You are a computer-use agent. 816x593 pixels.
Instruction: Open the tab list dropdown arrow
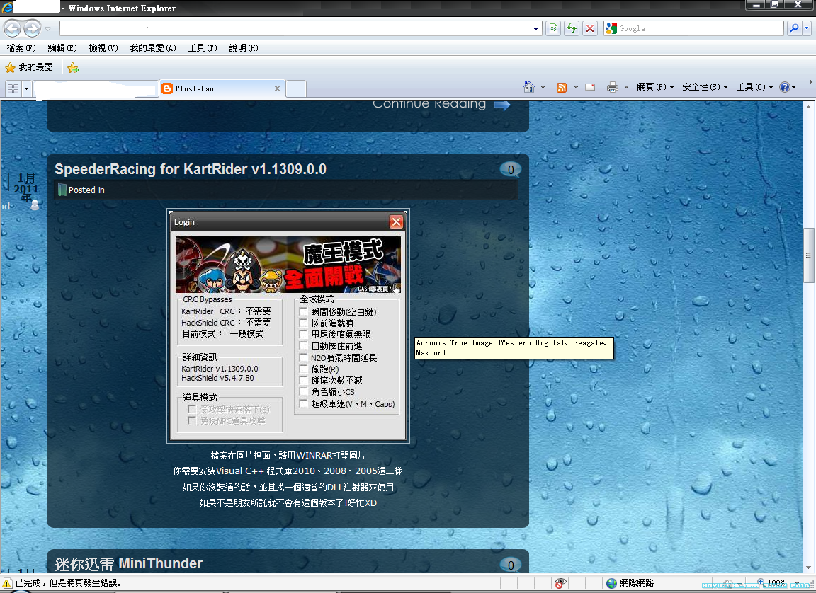[x=26, y=89]
